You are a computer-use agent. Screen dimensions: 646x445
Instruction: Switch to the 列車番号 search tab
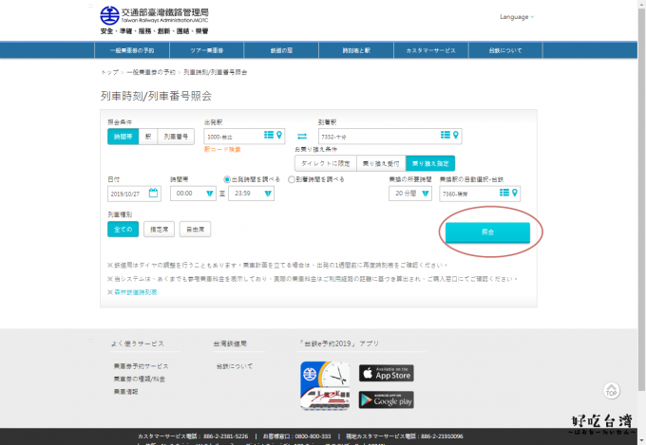177,136
